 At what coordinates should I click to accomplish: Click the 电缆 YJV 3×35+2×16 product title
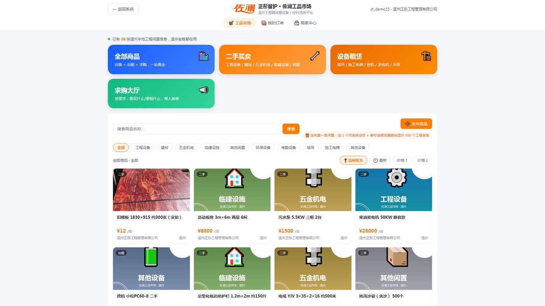point(307,296)
